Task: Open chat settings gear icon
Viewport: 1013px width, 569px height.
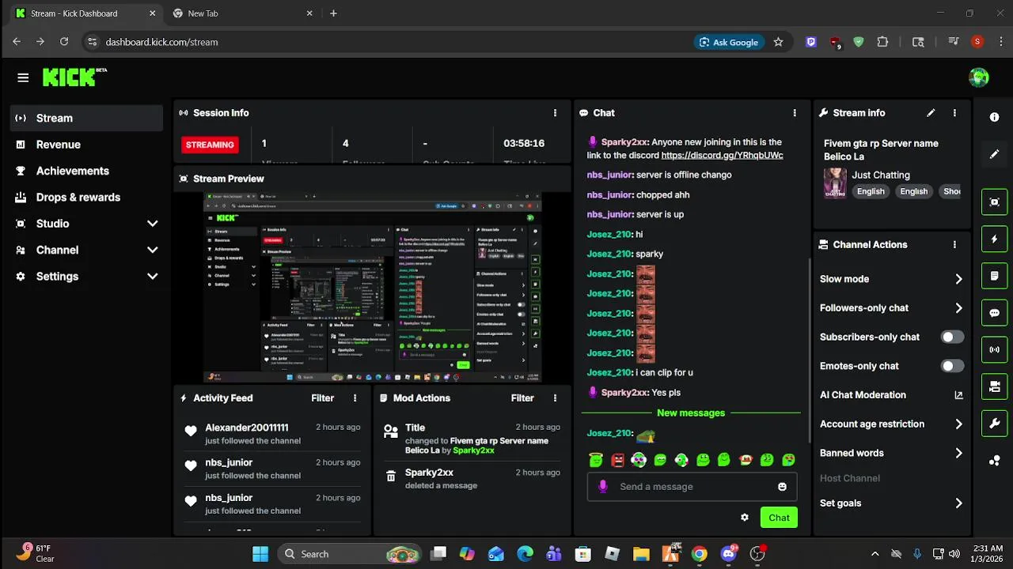Action: tap(745, 518)
